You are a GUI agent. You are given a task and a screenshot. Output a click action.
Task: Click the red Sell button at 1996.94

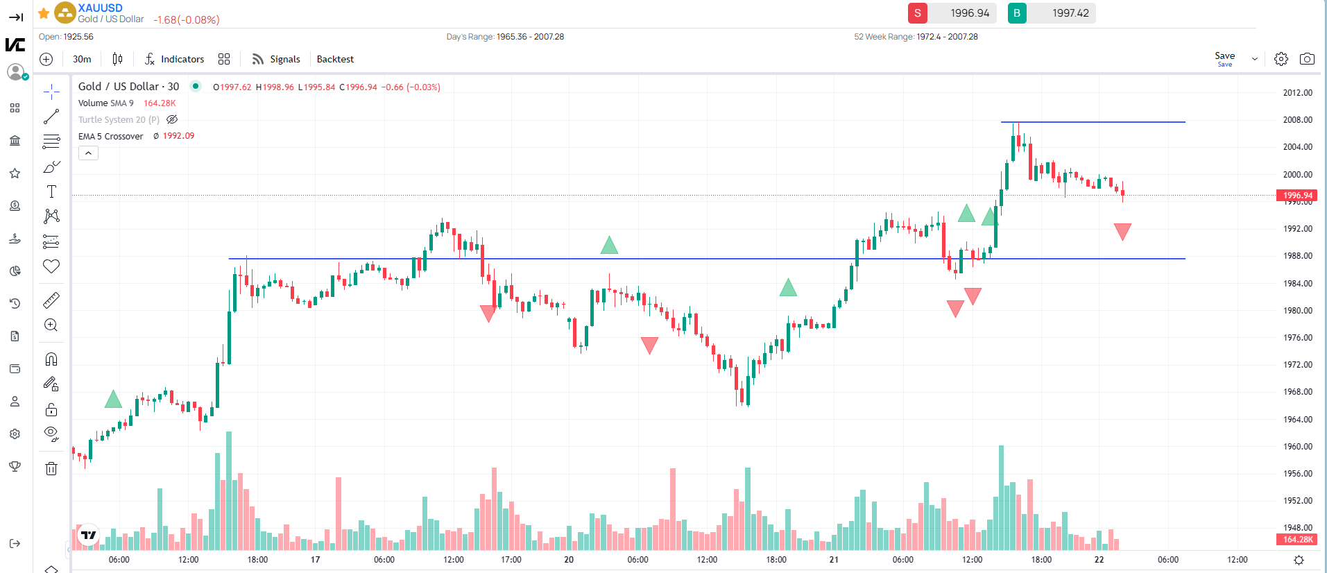[x=918, y=13]
